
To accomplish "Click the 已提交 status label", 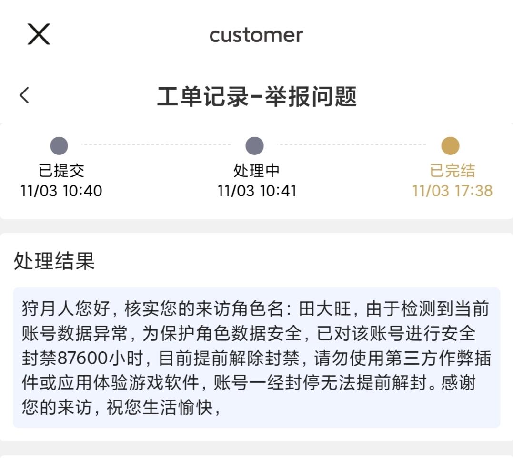I will click(61, 171).
